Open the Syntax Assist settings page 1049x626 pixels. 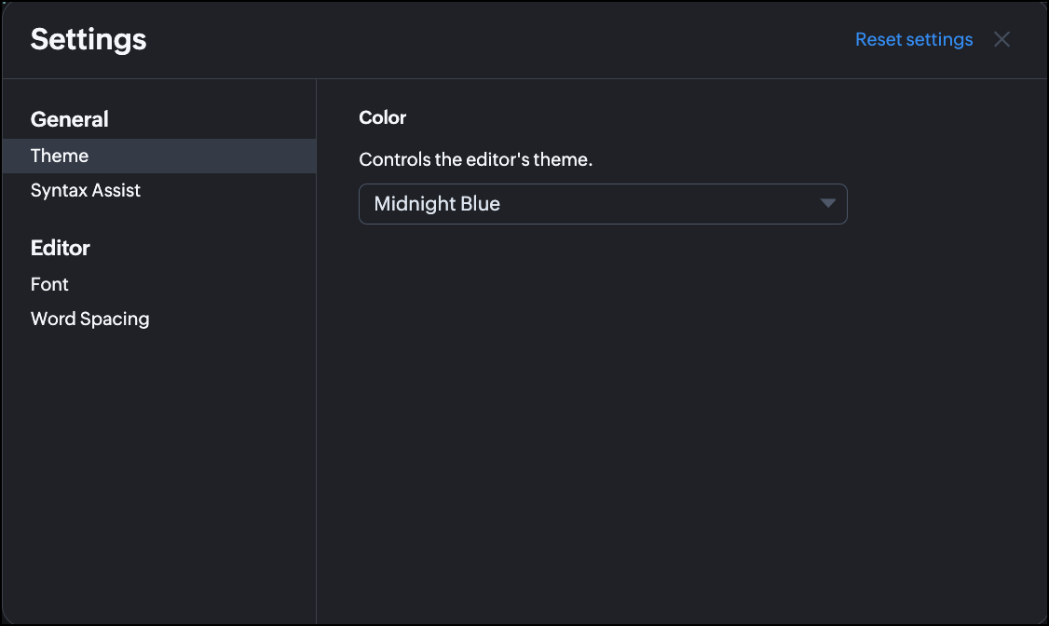click(86, 190)
